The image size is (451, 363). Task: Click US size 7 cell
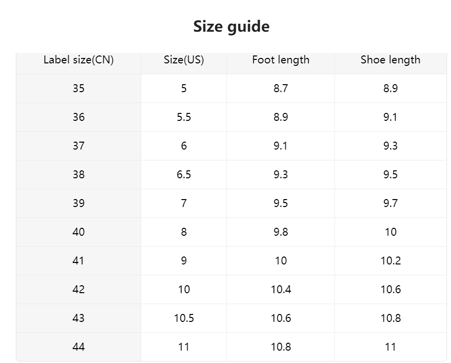[184, 204]
